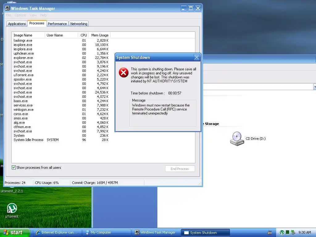This screenshot has height=237, width=316.
Task: Select the System process with 236 K
Action: click(x=61, y=136)
